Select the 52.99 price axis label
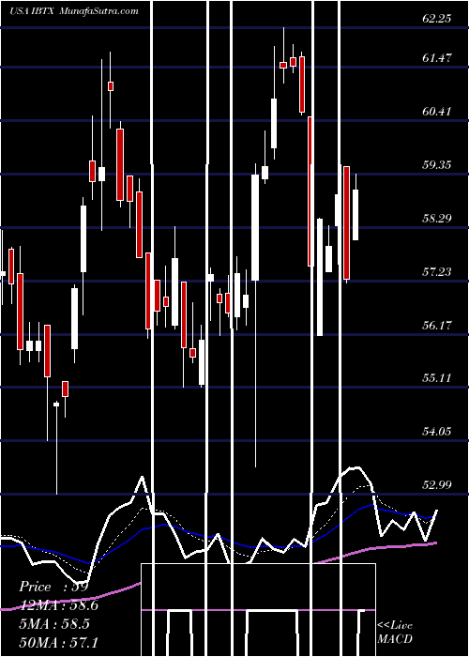 (x=437, y=485)
